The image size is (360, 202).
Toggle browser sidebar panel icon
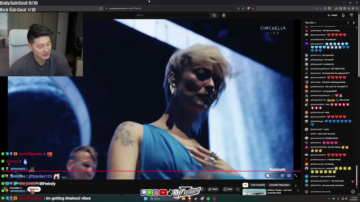pyautogui.click(x=340, y=8)
